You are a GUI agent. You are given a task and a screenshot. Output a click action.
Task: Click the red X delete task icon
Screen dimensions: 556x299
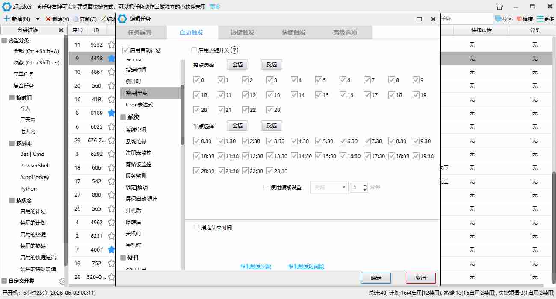click(48, 19)
